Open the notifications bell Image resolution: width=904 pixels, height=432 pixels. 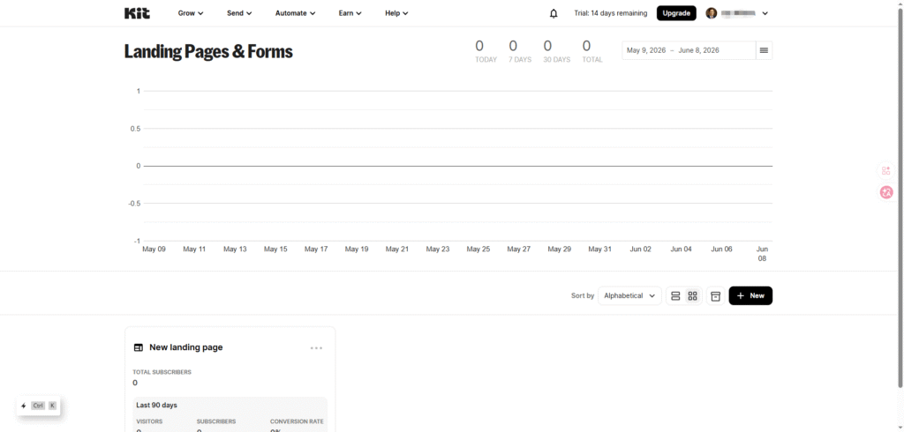554,13
